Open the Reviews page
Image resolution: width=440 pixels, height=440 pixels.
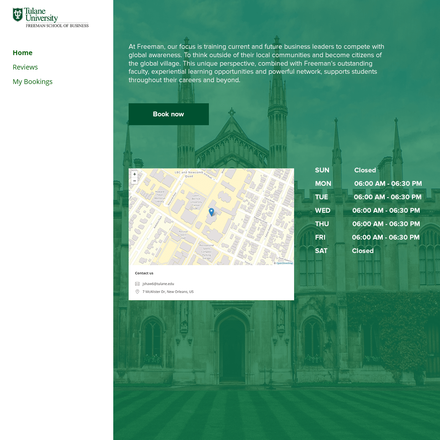25,67
